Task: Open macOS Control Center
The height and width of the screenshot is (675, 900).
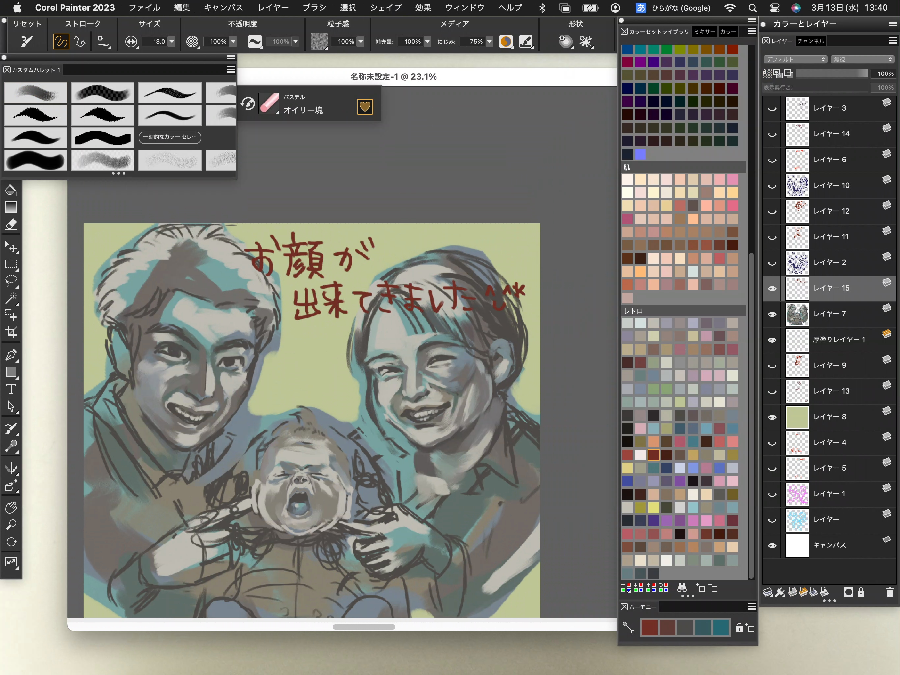Action: [x=775, y=8]
